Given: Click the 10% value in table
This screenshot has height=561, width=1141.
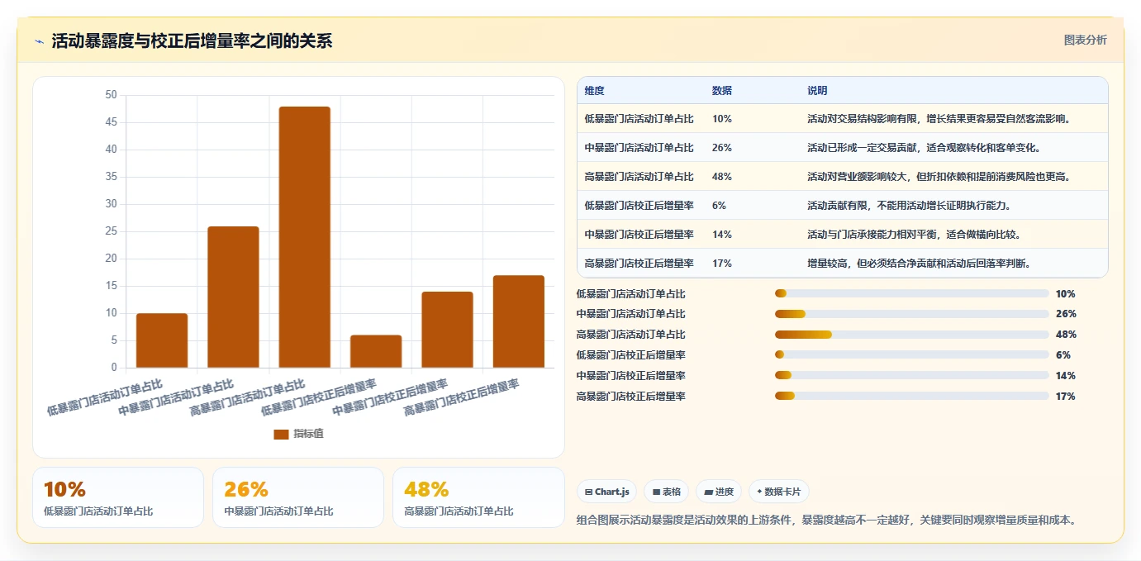Looking at the screenshot, I should 721,119.
